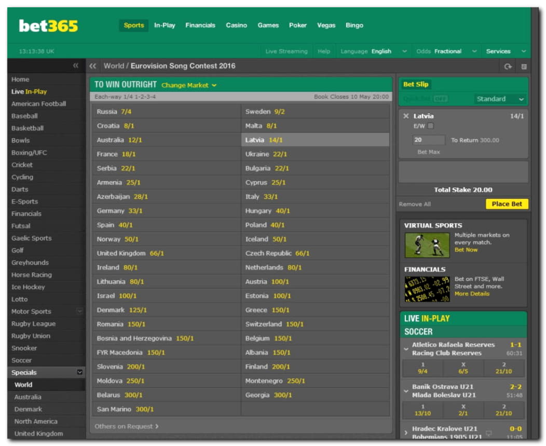Screen dimensions: 546x446
Task: Select Ukraine at 22/1
Action: click(x=315, y=154)
